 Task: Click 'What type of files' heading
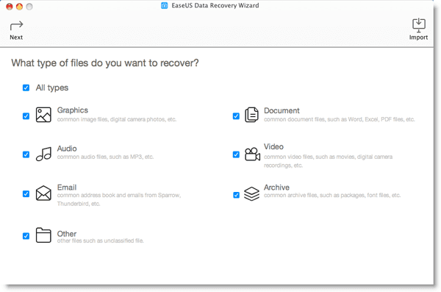(x=105, y=63)
